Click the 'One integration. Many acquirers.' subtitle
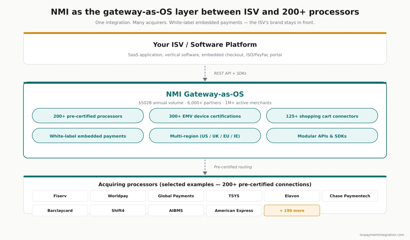This screenshot has height=240, width=410. pyautogui.click(x=205, y=23)
